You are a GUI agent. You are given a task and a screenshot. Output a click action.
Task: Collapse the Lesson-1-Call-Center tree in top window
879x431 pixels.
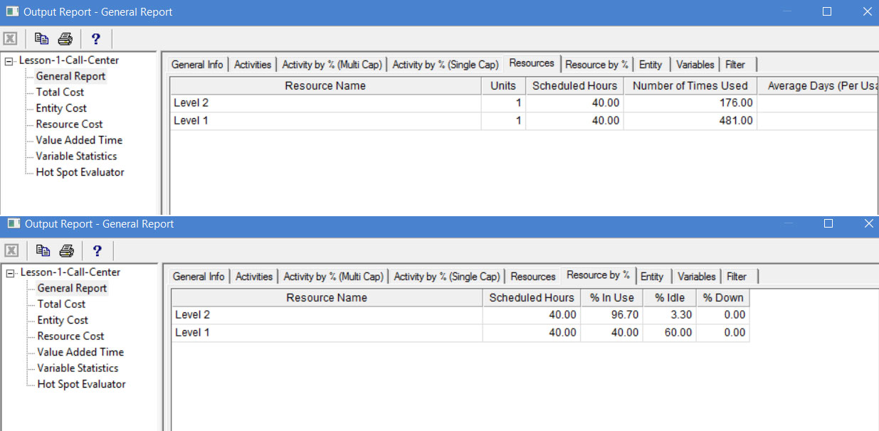click(9, 61)
